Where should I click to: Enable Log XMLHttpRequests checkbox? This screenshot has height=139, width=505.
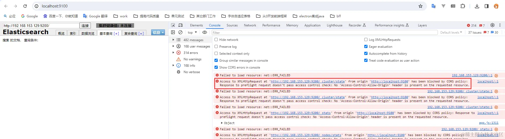(x=366, y=39)
